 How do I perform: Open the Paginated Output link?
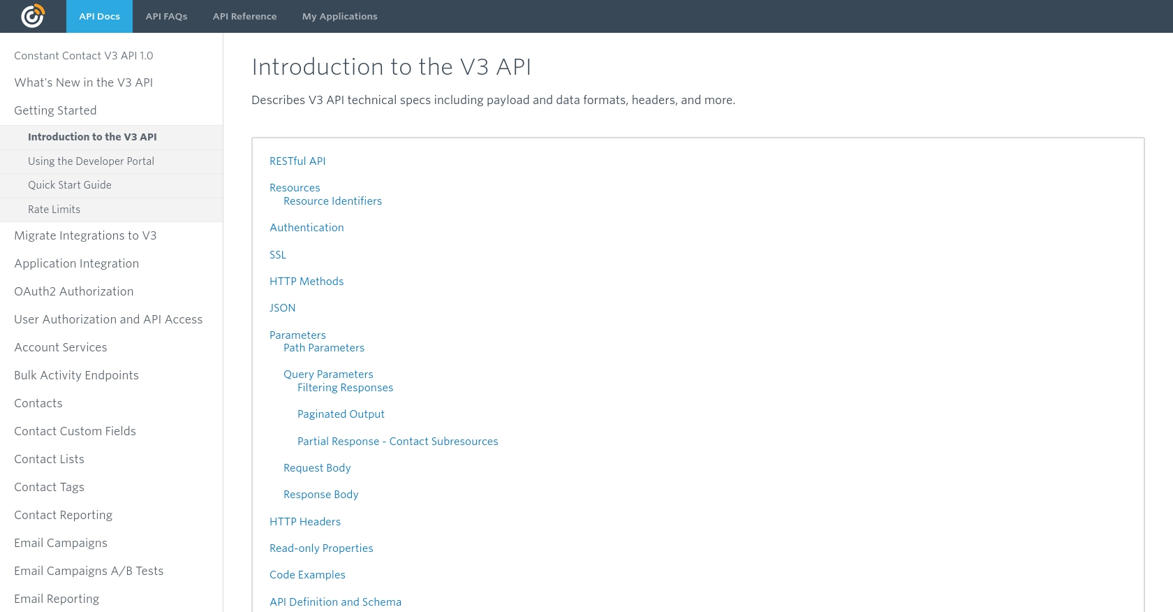341,414
